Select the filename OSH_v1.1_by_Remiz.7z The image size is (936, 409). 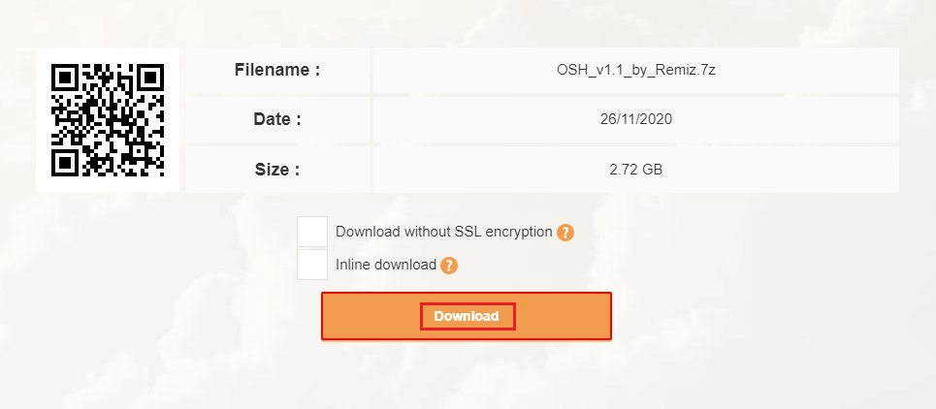click(x=636, y=71)
